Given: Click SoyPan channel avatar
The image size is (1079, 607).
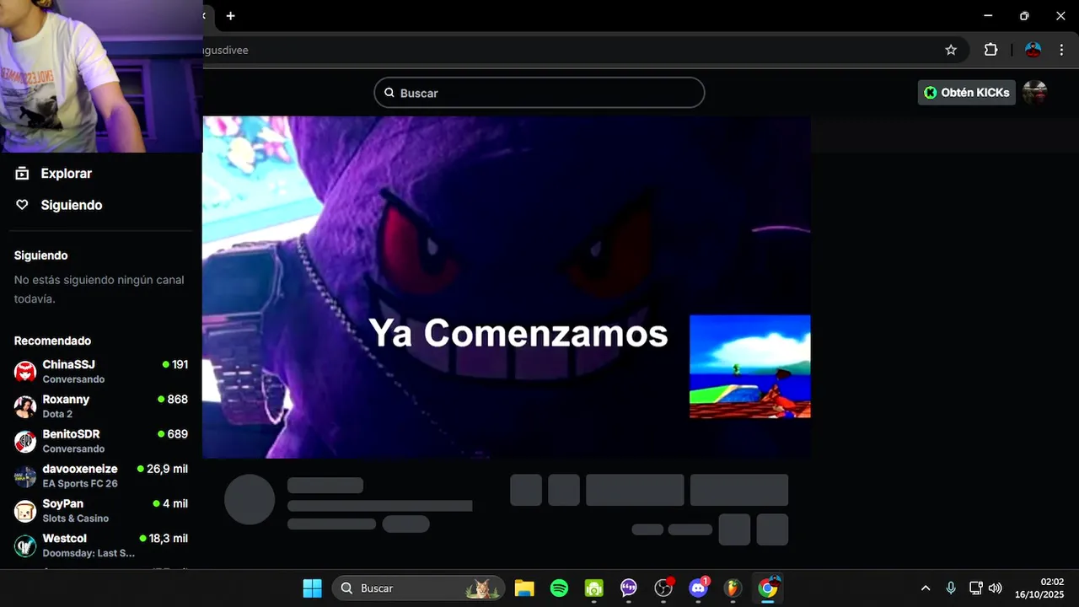Looking at the screenshot, I should (25, 511).
